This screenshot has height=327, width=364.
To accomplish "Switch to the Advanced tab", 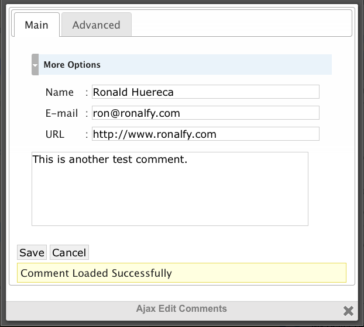I will (96, 25).
